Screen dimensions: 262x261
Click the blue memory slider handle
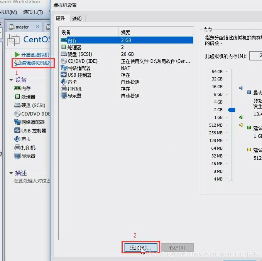[231, 110]
